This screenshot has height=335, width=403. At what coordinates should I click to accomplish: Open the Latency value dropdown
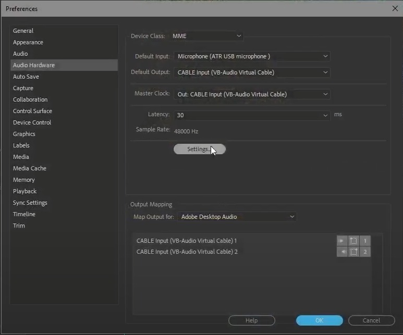tap(252, 115)
